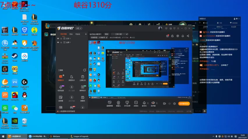Open the 弹幕助手 tool in the toolbox
Image resolution: width=248 pixels, height=139 pixels.
[60, 78]
